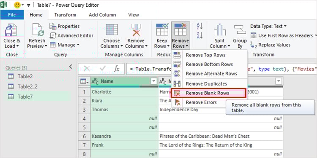
Task: Expand the Manage dropdown
Action: coord(78,45)
